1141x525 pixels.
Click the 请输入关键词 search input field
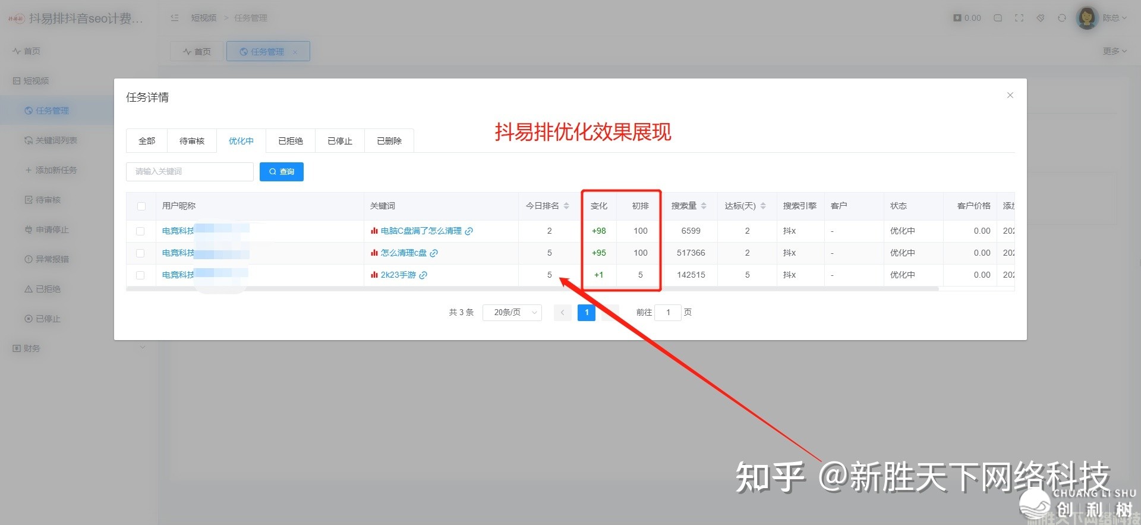coord(190,172)
